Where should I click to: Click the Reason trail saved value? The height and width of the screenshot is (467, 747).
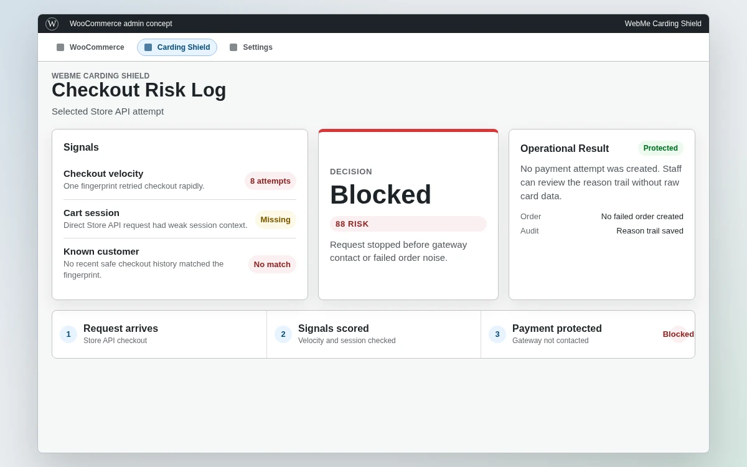click(x=650, y=231)
